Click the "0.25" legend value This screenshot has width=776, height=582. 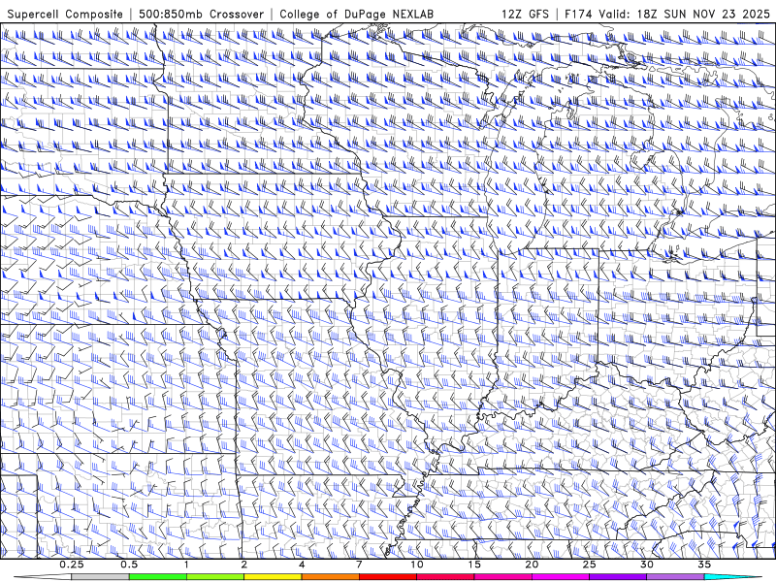(72, 565)
